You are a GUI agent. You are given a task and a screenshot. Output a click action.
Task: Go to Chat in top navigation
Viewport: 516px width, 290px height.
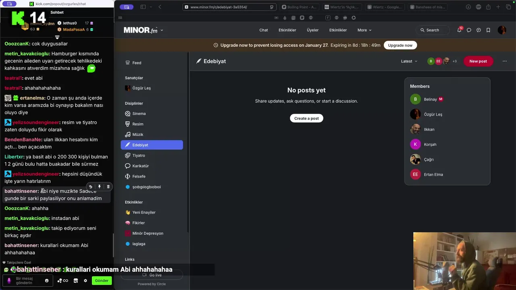click(x=264, y=30)
